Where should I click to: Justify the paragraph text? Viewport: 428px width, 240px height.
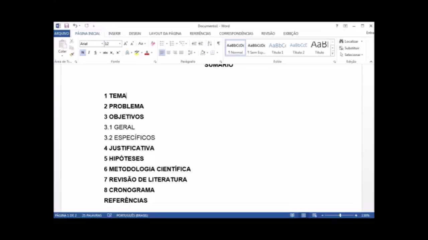181,53
